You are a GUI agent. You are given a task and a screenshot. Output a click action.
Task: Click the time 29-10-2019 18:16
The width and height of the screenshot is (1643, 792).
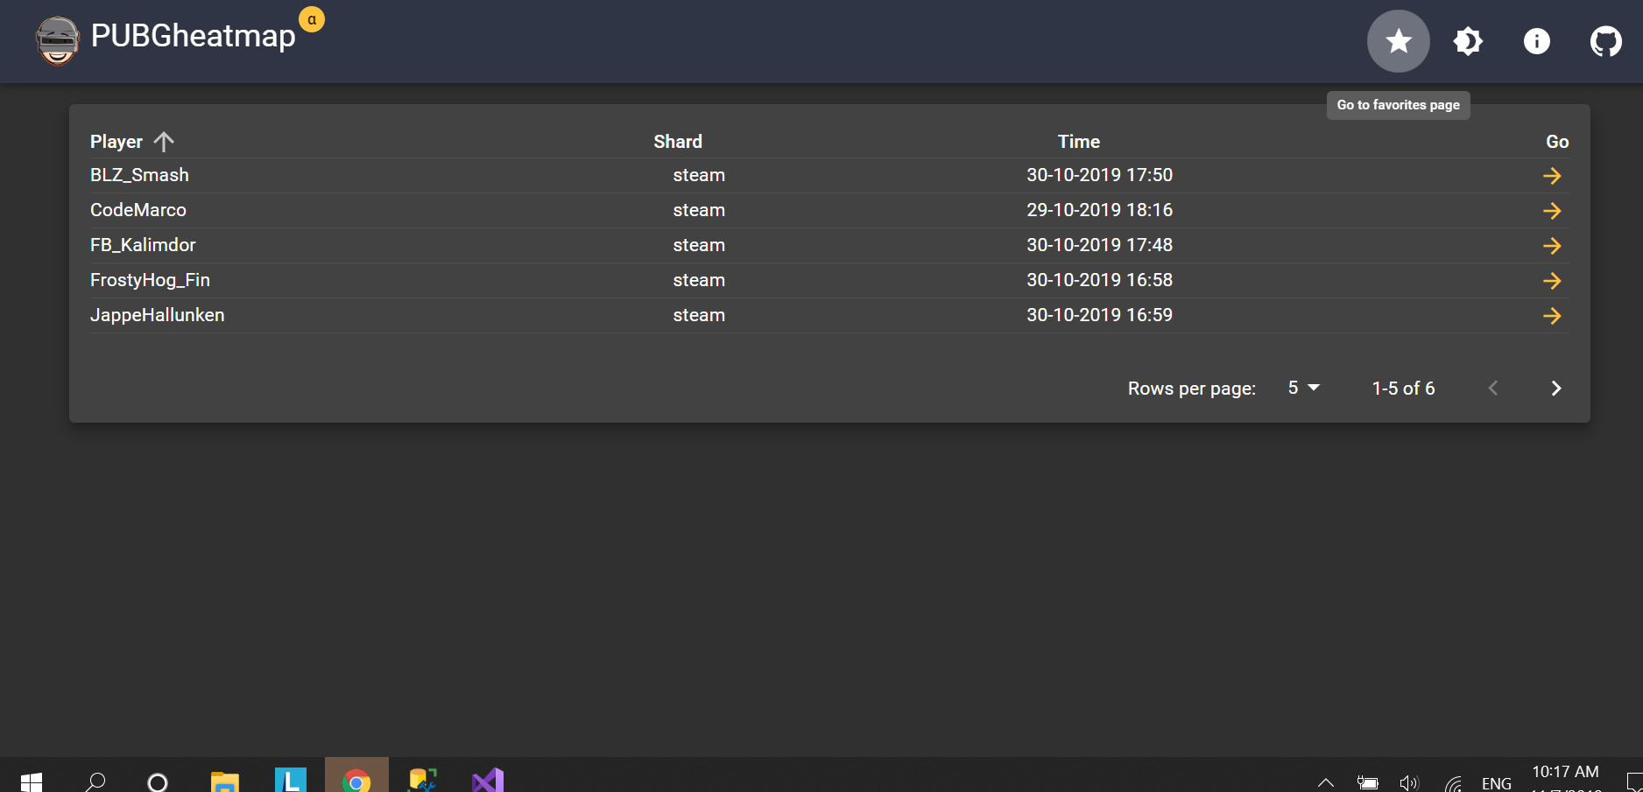coord(1099,210)
